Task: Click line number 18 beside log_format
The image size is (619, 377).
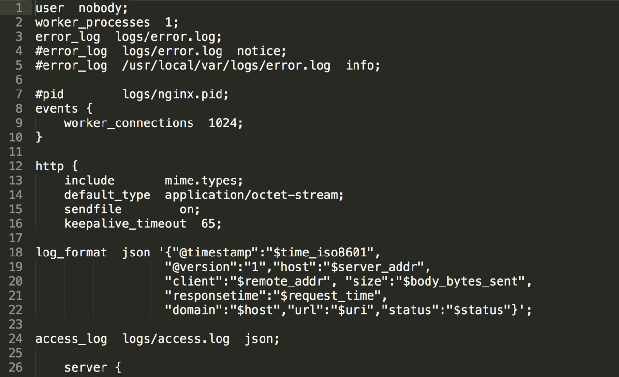Action: click(15, 253)
